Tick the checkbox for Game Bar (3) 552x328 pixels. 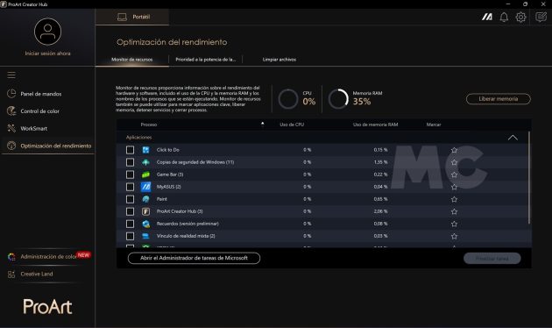coord(130,175)
